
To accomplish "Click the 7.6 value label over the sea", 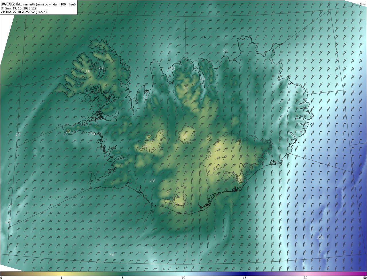I will (112, 255).
